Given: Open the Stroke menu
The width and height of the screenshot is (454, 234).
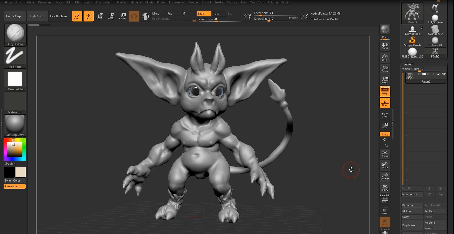Looking at the screenshot, I should click(218, 2).
